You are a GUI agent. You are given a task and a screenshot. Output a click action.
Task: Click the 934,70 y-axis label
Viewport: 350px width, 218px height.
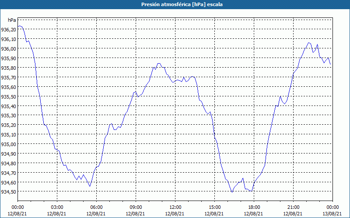(8, 173)
